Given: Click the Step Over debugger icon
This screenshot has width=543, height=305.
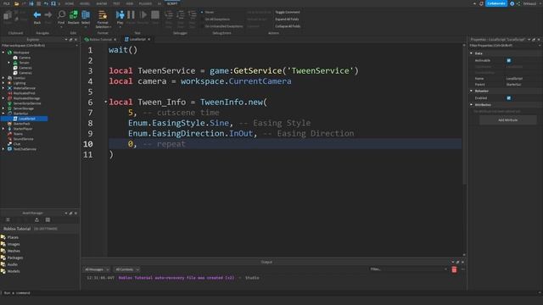Looking at the screenshot, I should [x=181, y=15].
